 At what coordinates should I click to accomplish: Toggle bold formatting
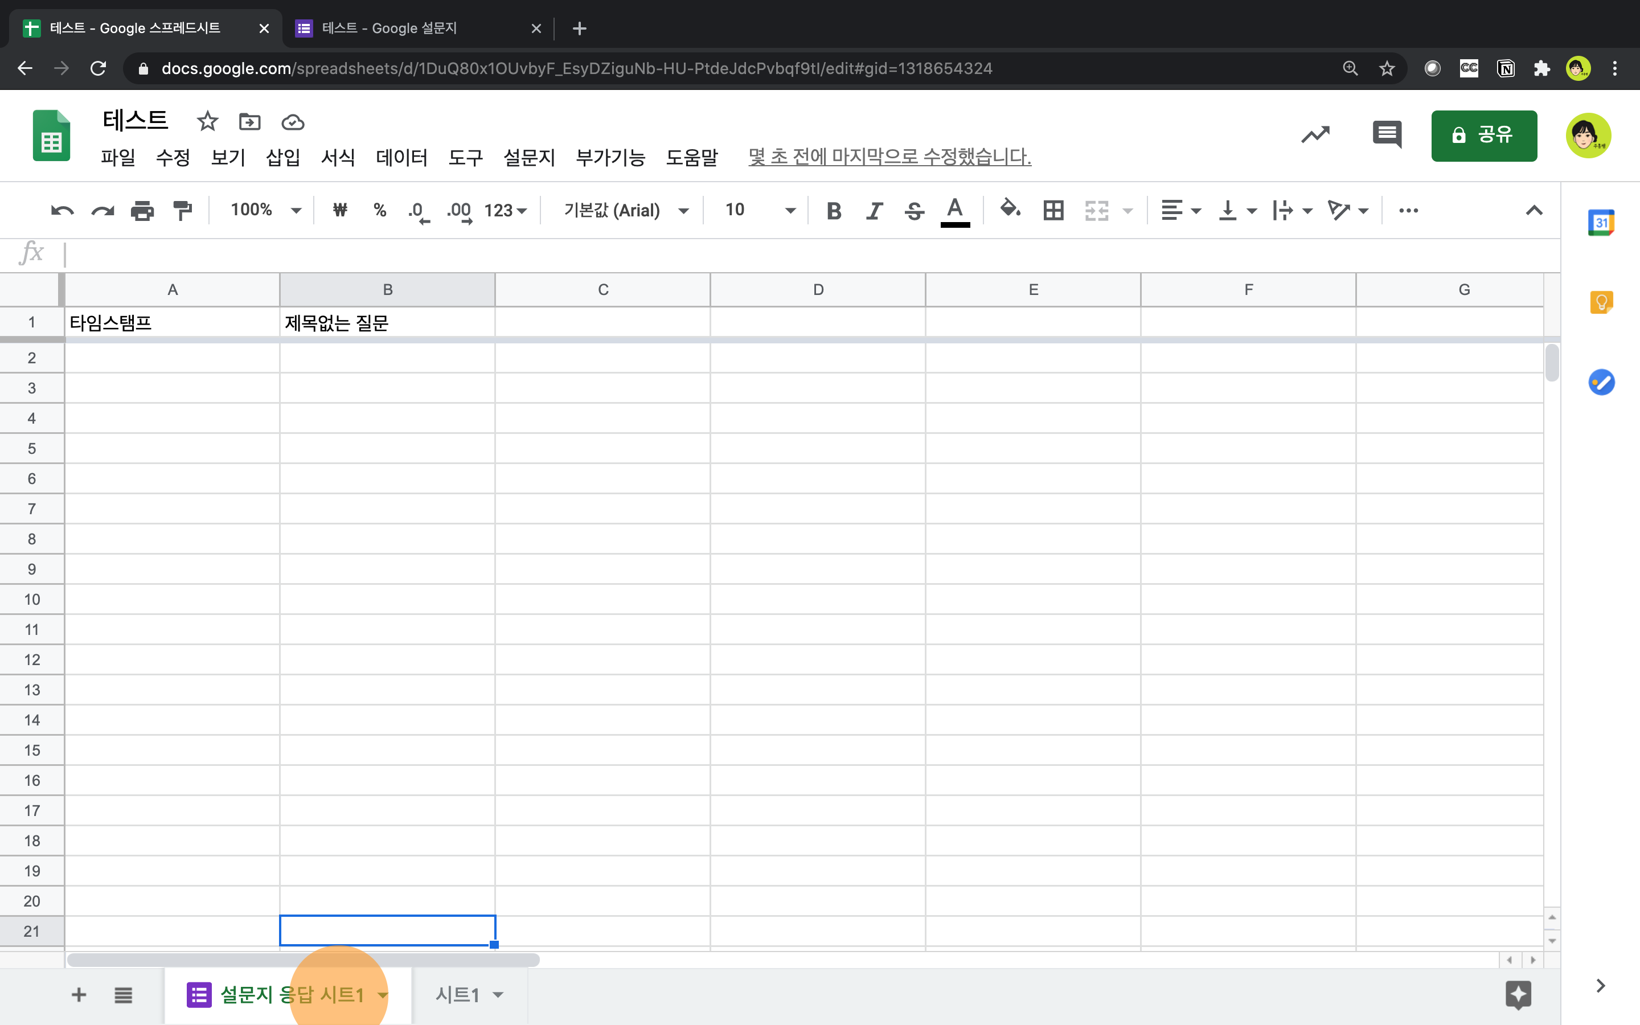coord(834,211)
